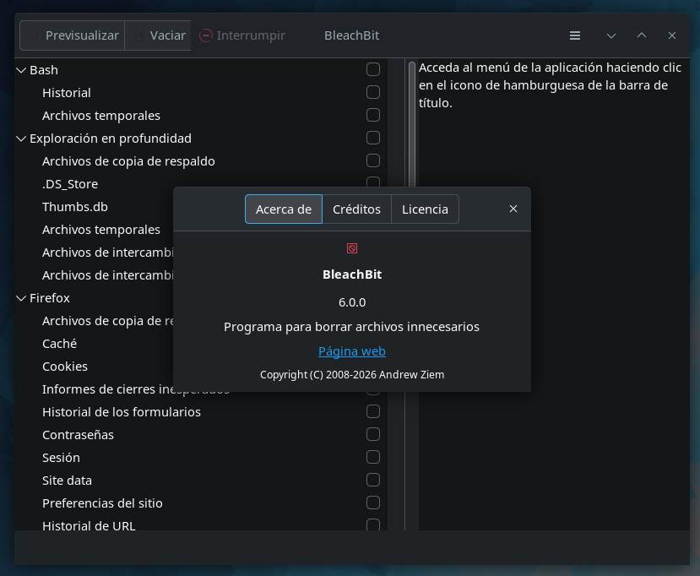
Task: Click the downward chevron beside the hamburger menu
Action: 610,35
